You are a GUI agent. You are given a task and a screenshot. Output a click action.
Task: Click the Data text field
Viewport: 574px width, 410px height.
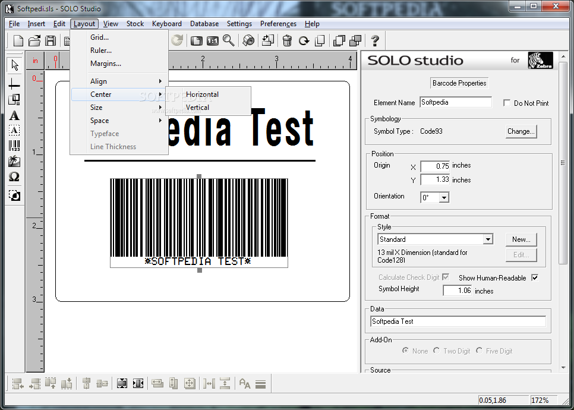(458, 321)
